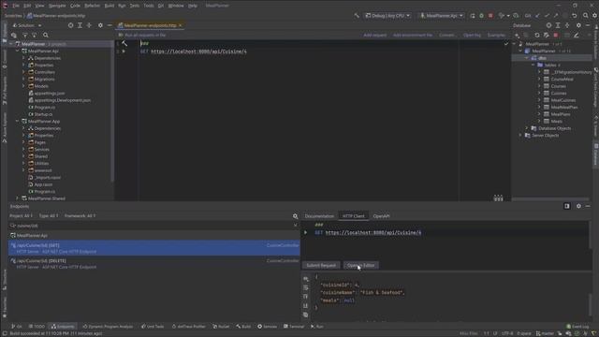Run the GET request arrow in HTTP Client tab

point(306,232)
